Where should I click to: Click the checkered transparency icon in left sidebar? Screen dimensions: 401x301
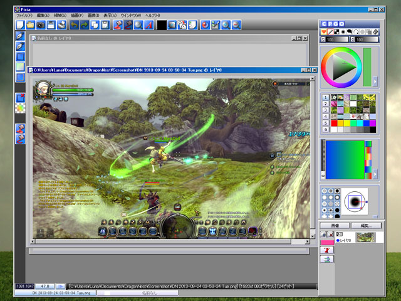pos(20,108)
